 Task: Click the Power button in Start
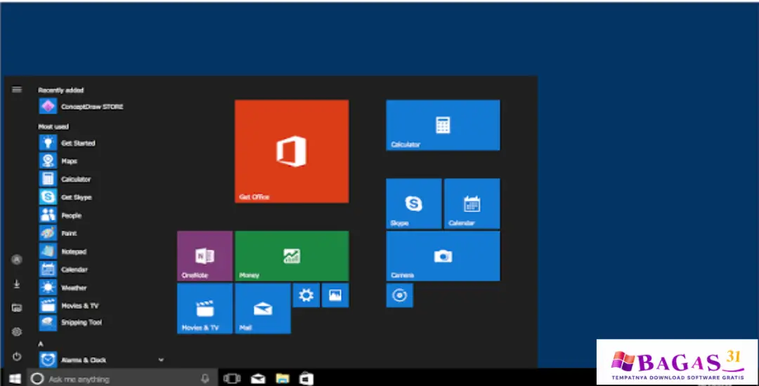coord(17,357)
